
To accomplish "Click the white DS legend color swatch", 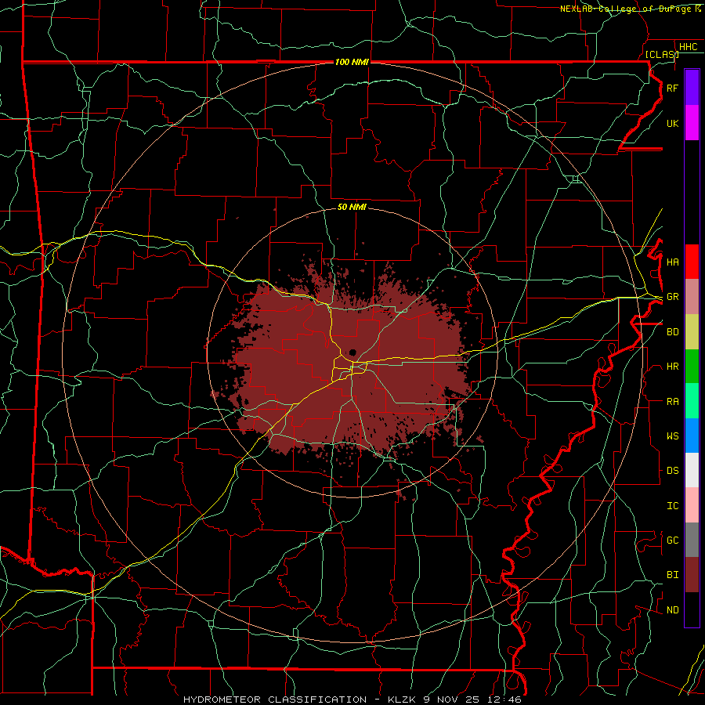I will (x=692, y=470).
